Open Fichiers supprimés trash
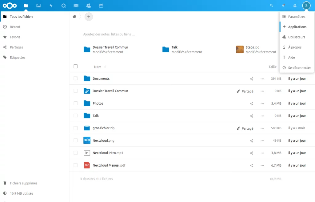 tap(34, 183)
